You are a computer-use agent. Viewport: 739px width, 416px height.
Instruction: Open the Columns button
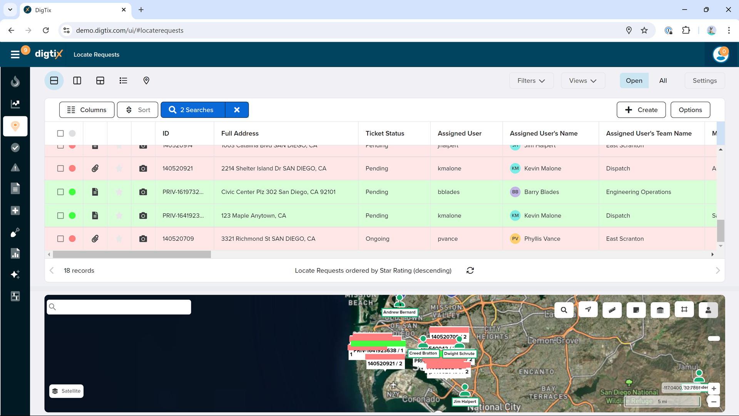[87, 110]
